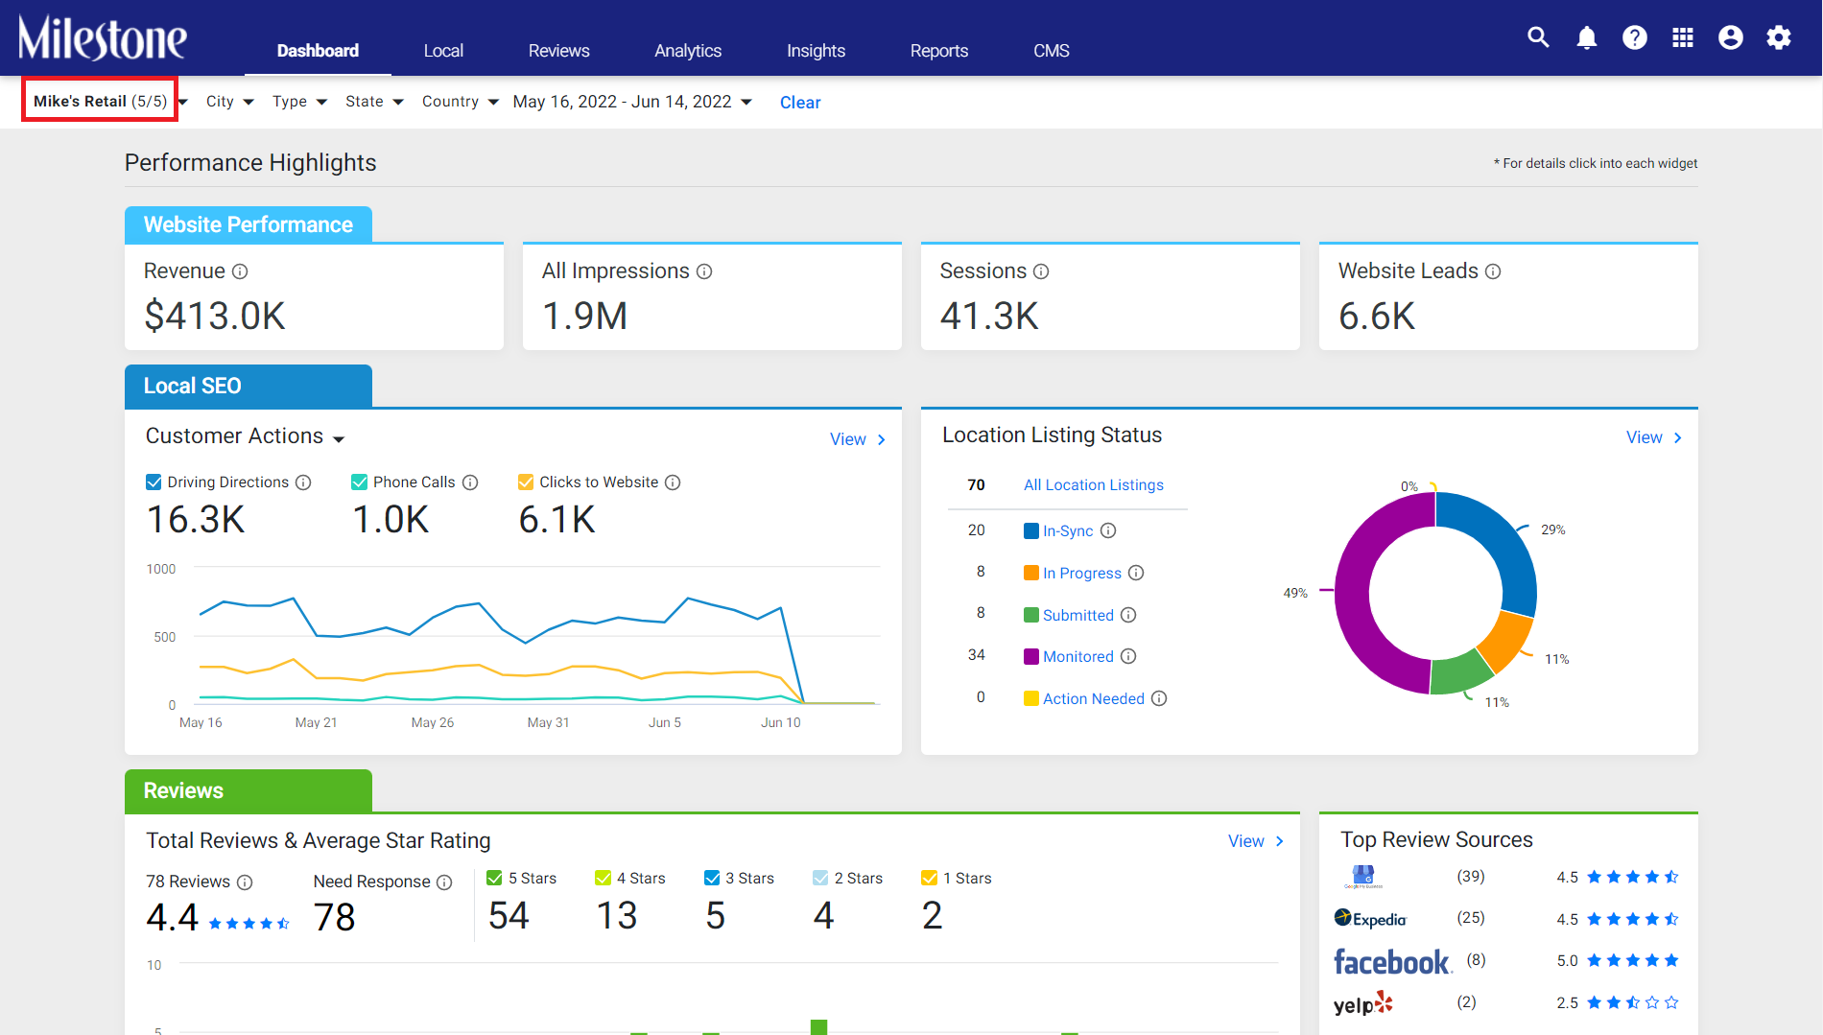
Task: Uncheck the Driving Directions checkbox
Action: (154, 482)
